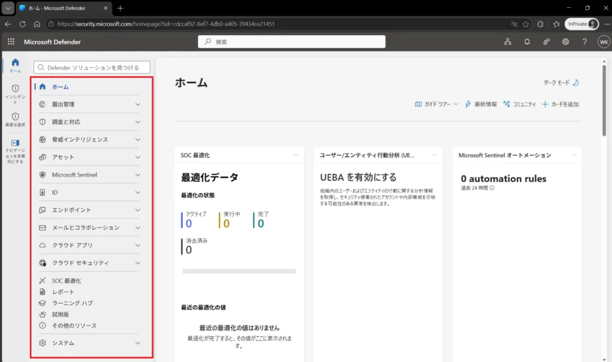Click the InPrivate profile button
612x362 pixels.
(582, 24)
